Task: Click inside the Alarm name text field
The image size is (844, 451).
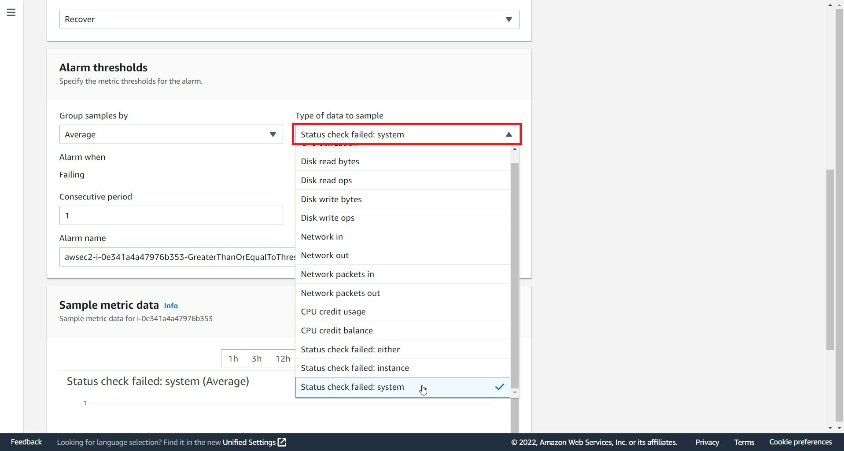Action: (x=176, y=256)
